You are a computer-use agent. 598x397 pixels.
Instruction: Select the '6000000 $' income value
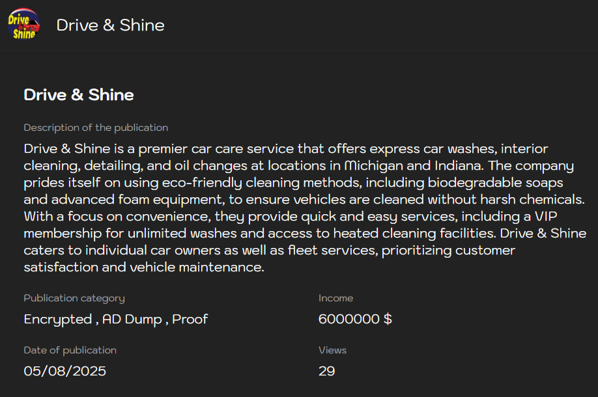[x=354, y=320]
